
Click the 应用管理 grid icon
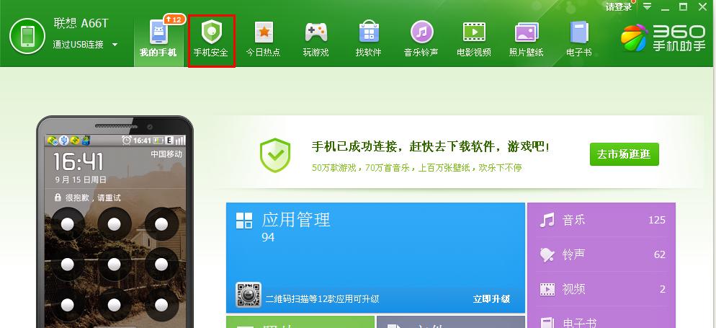(244, 220)
